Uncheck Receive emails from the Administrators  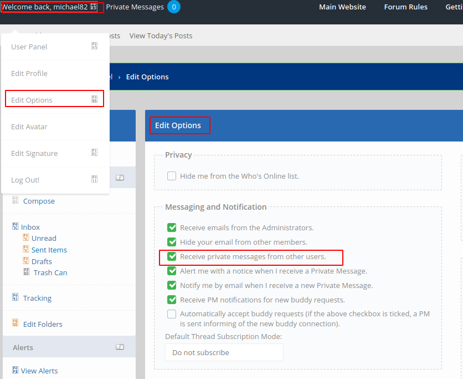coord(172,228)
